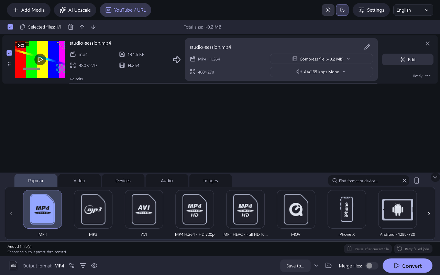Enable the Merge files switch
The image size is (440, 275).
[372, 266]
